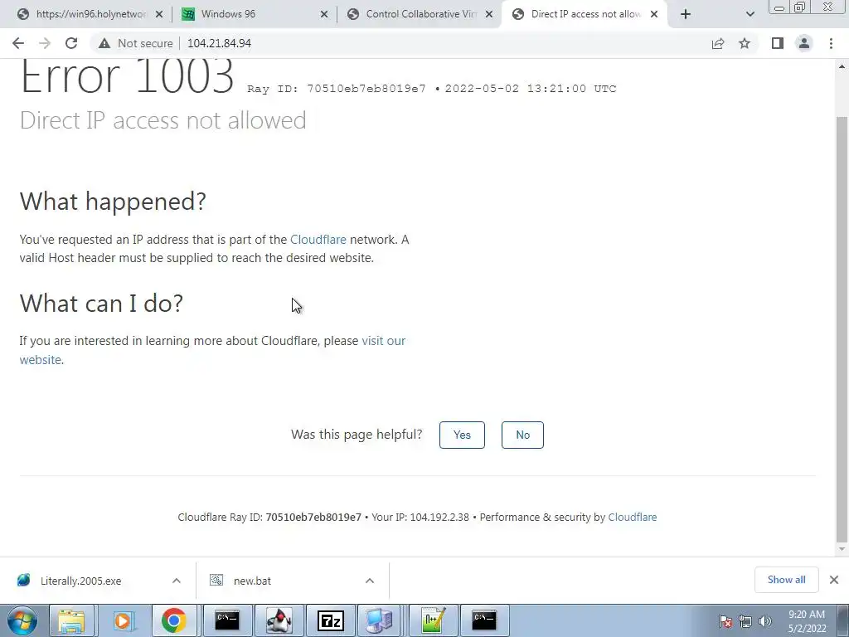
Task: Close the Direct IP access tab
Action: click(654, 15)
